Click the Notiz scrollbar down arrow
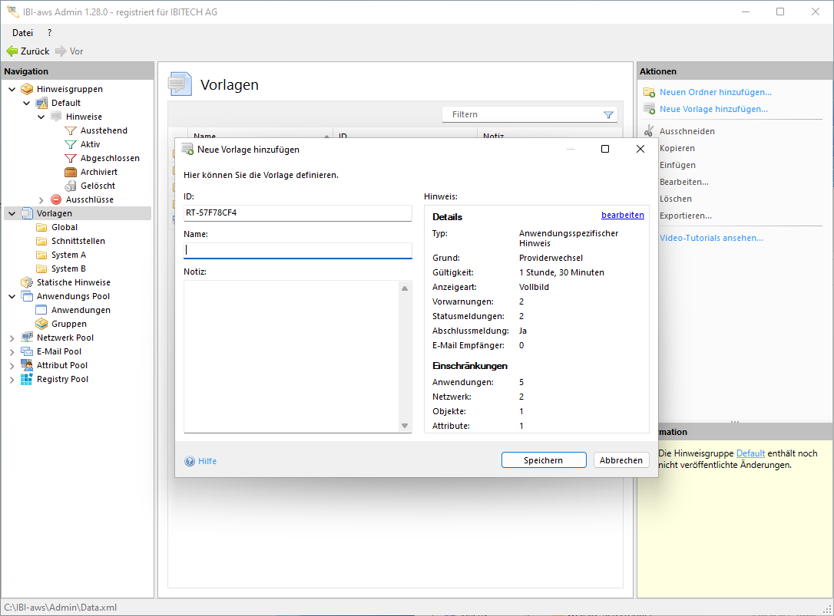The width and height of the screenshot is (834, 616). pos(405,426)
